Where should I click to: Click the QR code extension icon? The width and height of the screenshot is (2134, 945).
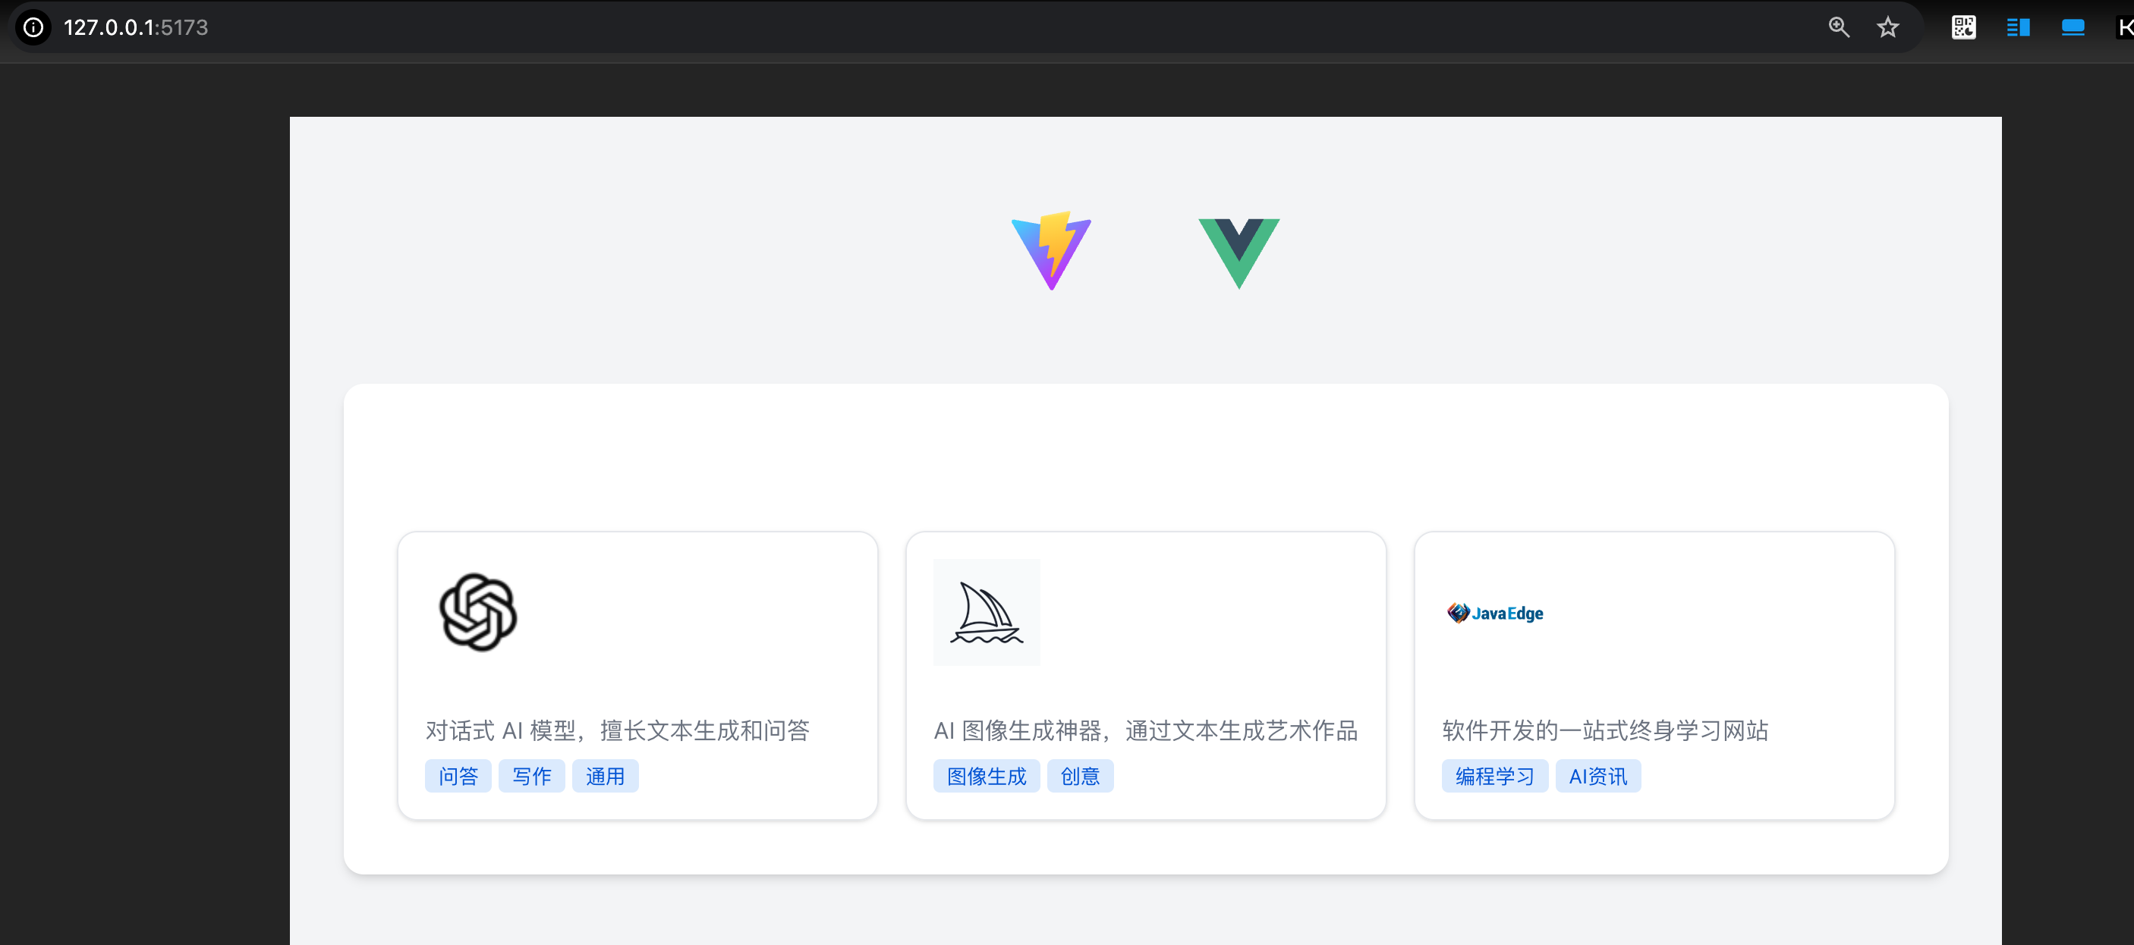pyautogui.click(x=1962, y=27)
